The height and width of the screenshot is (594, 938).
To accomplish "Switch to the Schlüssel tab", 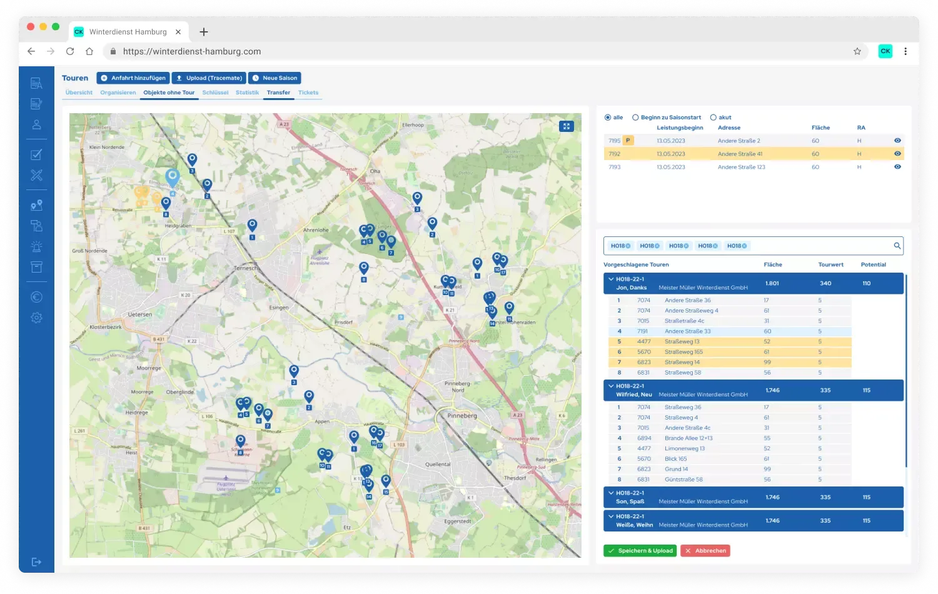I will (x=215, y=93).
